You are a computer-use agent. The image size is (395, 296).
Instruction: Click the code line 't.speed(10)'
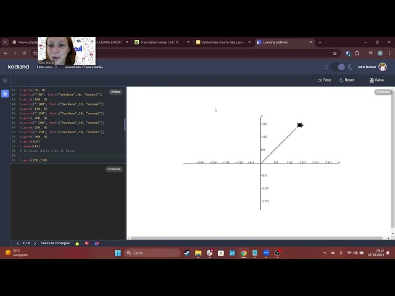30,146
